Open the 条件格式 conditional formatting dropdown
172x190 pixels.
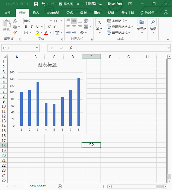pos(117,21)
